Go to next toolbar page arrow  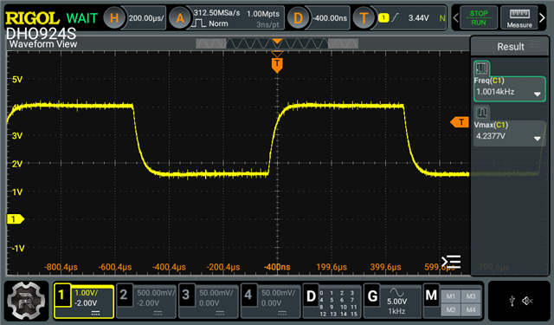[x=543, y=17]
